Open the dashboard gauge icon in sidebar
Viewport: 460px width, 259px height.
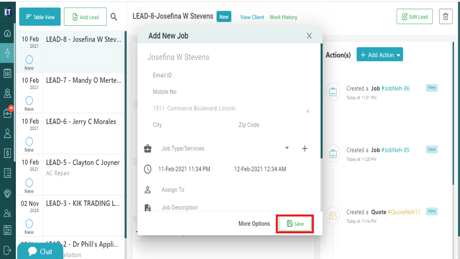pos(7,33)
